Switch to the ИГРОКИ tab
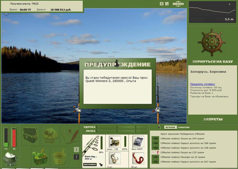238x169 pixels. point(170,127)
